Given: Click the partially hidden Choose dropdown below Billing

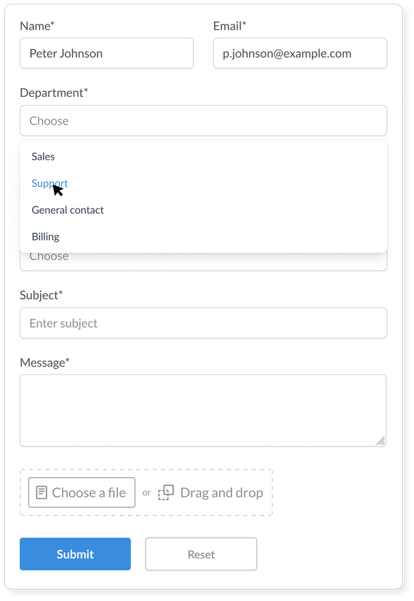Looking at the screenshot, I should (203, 261).
